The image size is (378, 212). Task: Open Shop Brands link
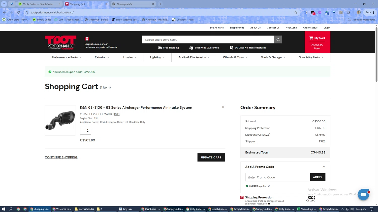(237, 28)
